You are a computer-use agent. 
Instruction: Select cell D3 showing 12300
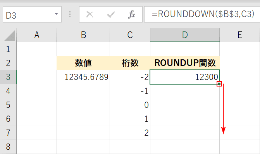(185, 77)
